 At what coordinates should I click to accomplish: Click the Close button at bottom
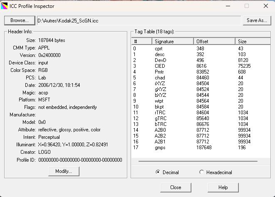coord(176,187)
